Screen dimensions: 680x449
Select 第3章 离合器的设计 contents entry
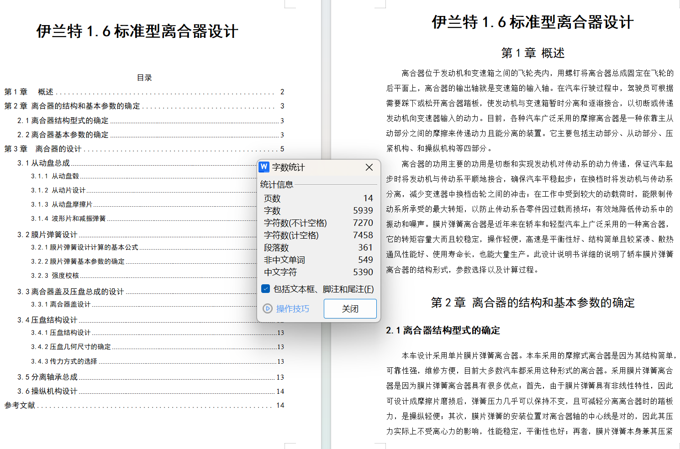point(43,149)
